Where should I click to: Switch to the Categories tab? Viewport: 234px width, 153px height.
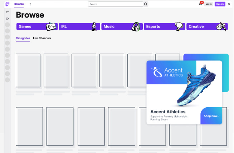tap(23, 38)
